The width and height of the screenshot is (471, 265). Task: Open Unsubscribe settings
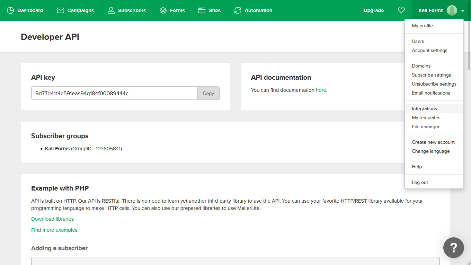(x=434, y=84)
